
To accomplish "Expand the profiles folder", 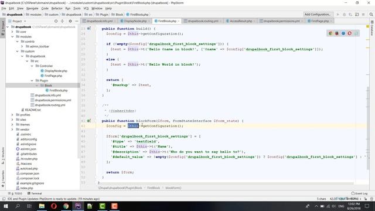I will [12, 115].
